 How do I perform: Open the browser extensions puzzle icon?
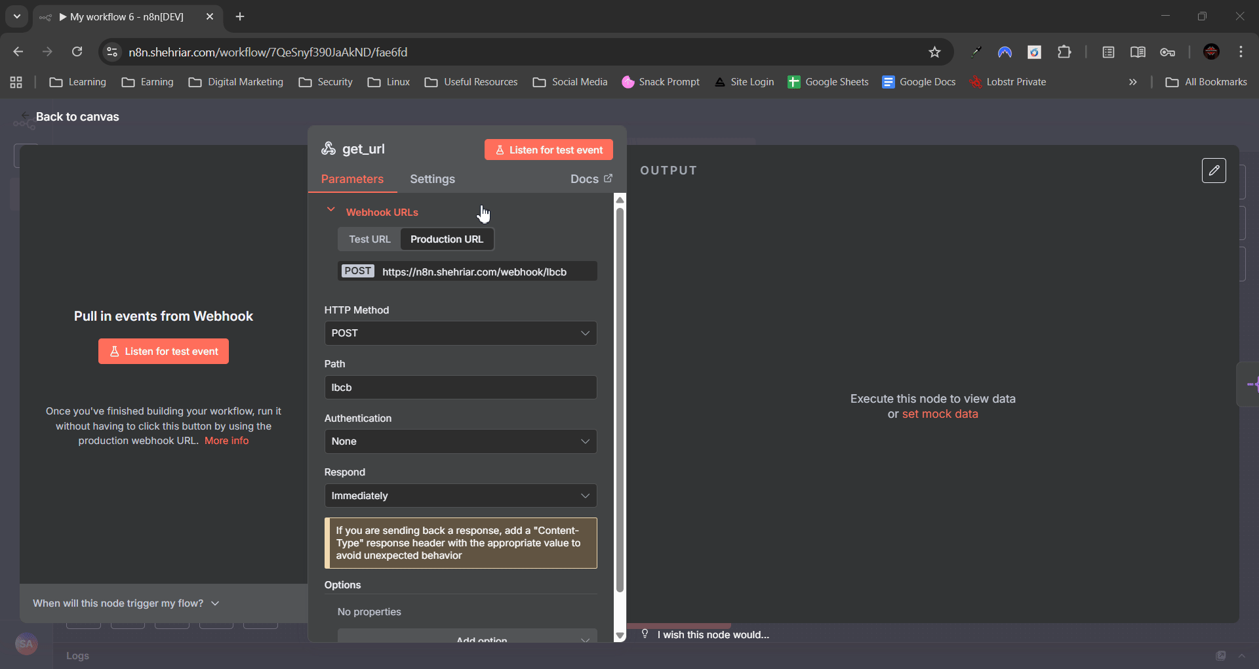click(x=1064, y=52)
